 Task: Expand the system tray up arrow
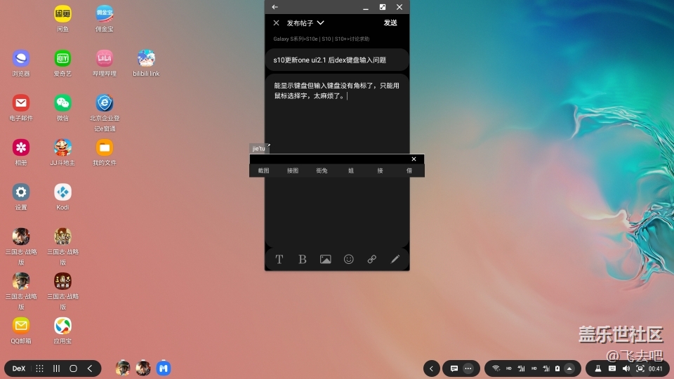[x=569, y=368]
